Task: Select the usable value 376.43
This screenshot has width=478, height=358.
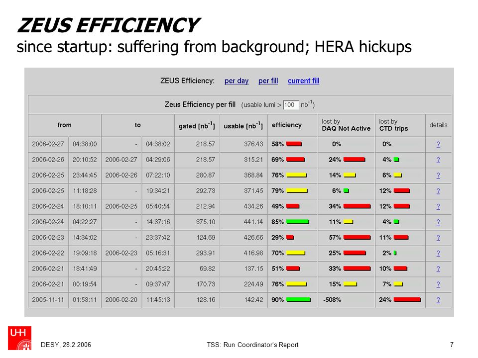Action: 253,144
